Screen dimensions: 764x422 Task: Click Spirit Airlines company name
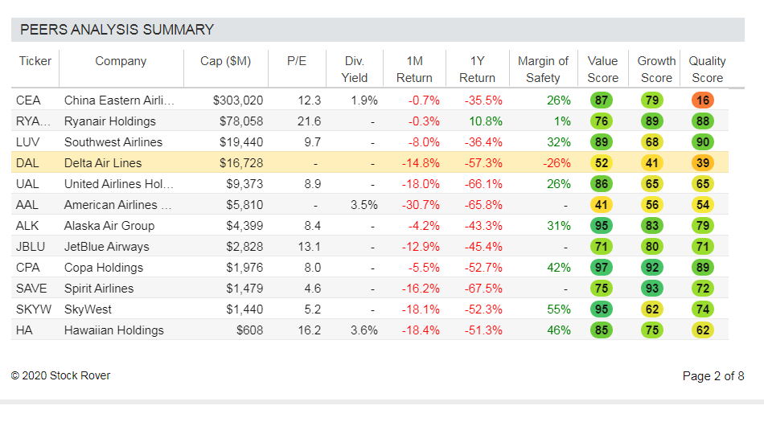(99, 289)
